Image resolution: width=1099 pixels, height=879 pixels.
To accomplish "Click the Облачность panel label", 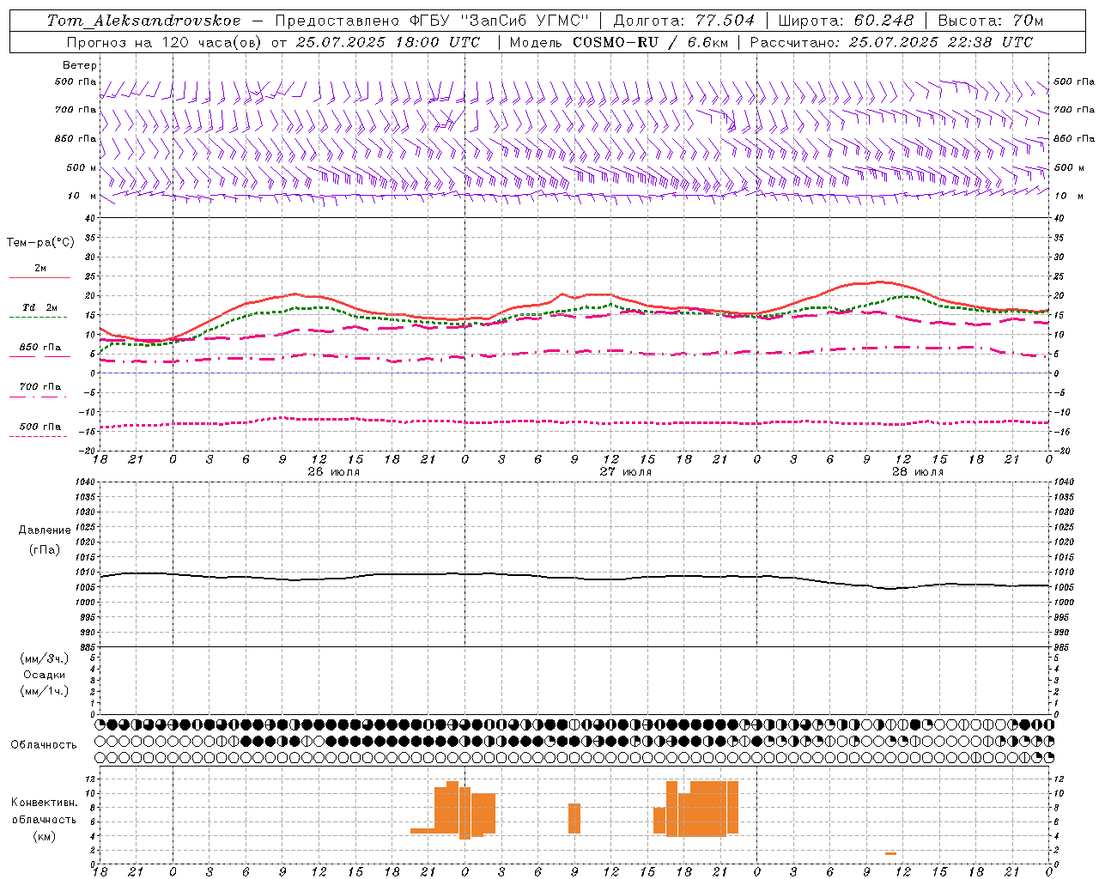I will click(44, 744).
